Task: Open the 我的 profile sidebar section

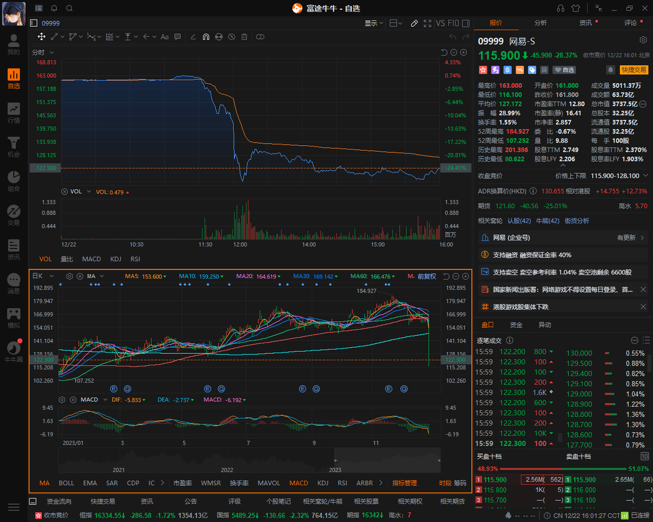Action: [x=14, y=45]
